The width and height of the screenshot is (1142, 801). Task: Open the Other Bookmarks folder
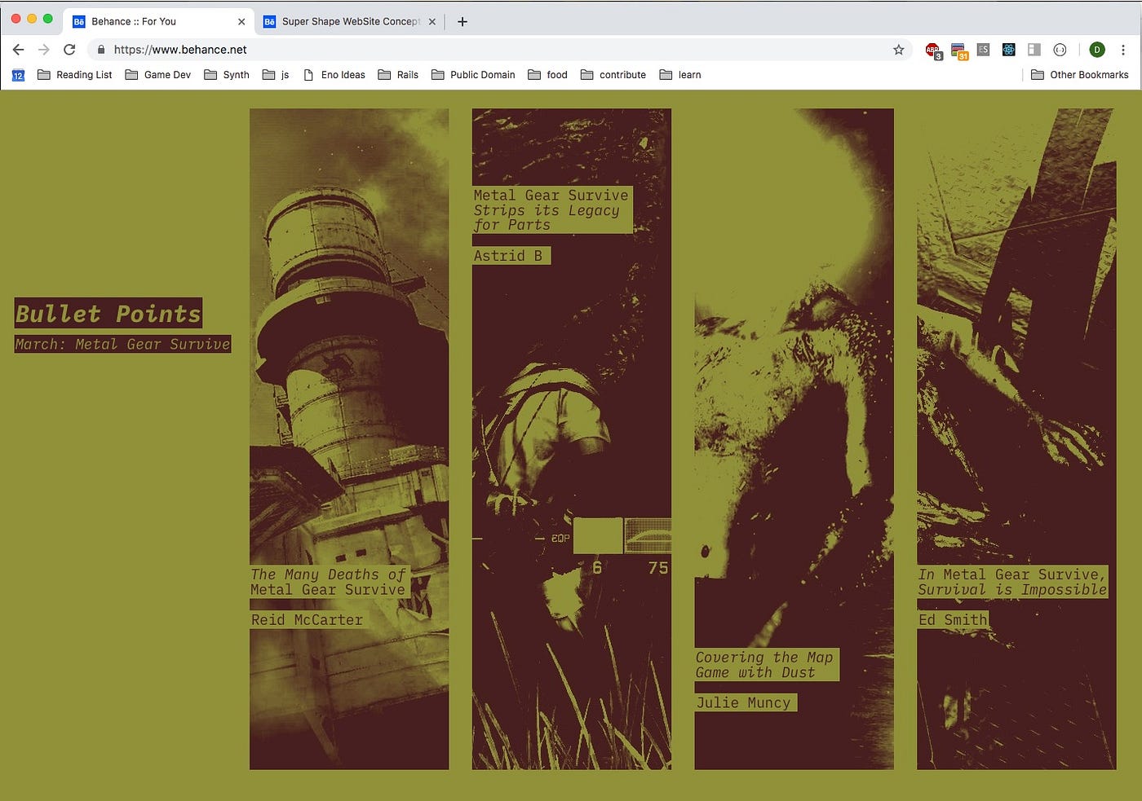tap(1079, 75)
